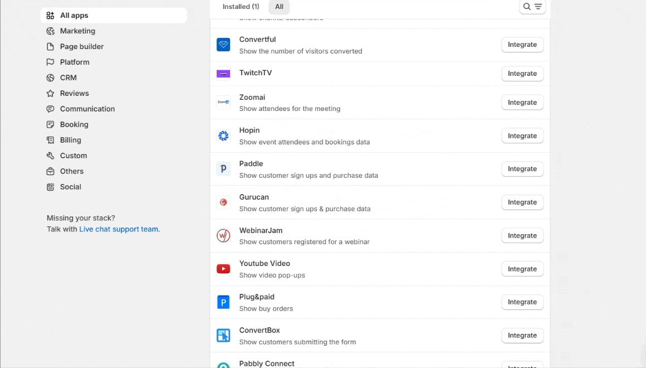
Task: Click the Marketing category icon
Action: click(50, 31)
